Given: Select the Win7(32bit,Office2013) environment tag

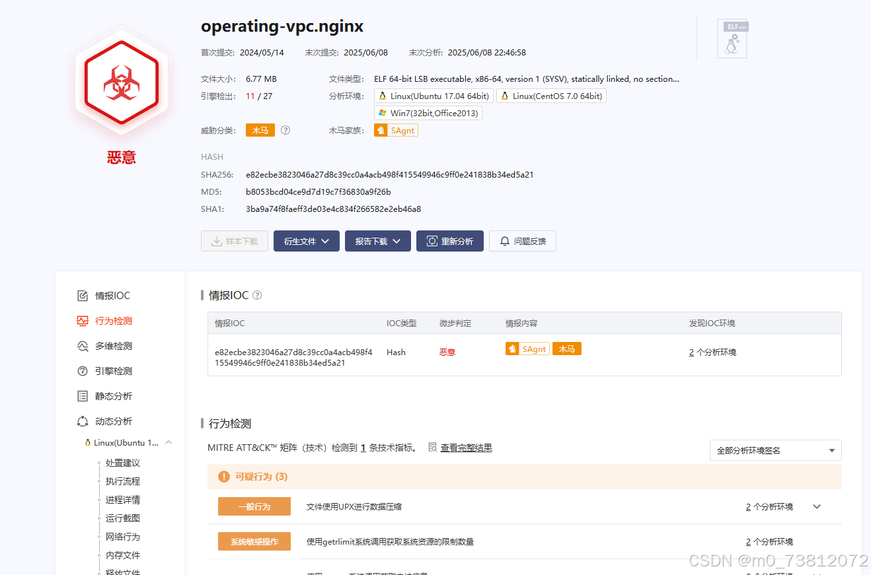Looking at the screenshot, I should tap(428, 113).
